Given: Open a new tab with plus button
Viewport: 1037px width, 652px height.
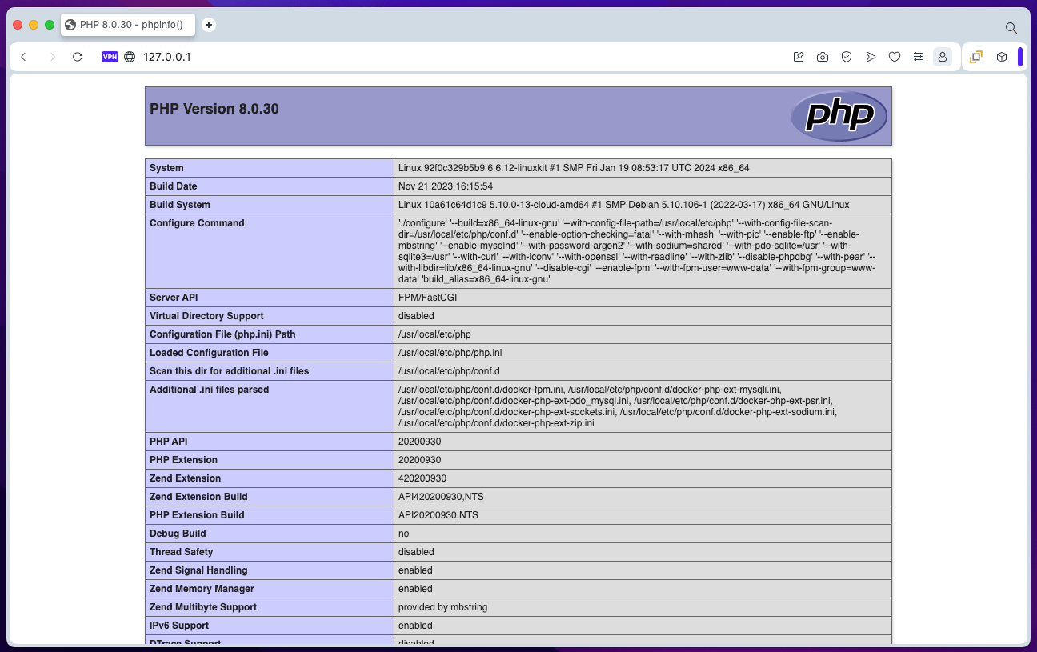Looking at the screenshot, I should (x=209, y=25).
